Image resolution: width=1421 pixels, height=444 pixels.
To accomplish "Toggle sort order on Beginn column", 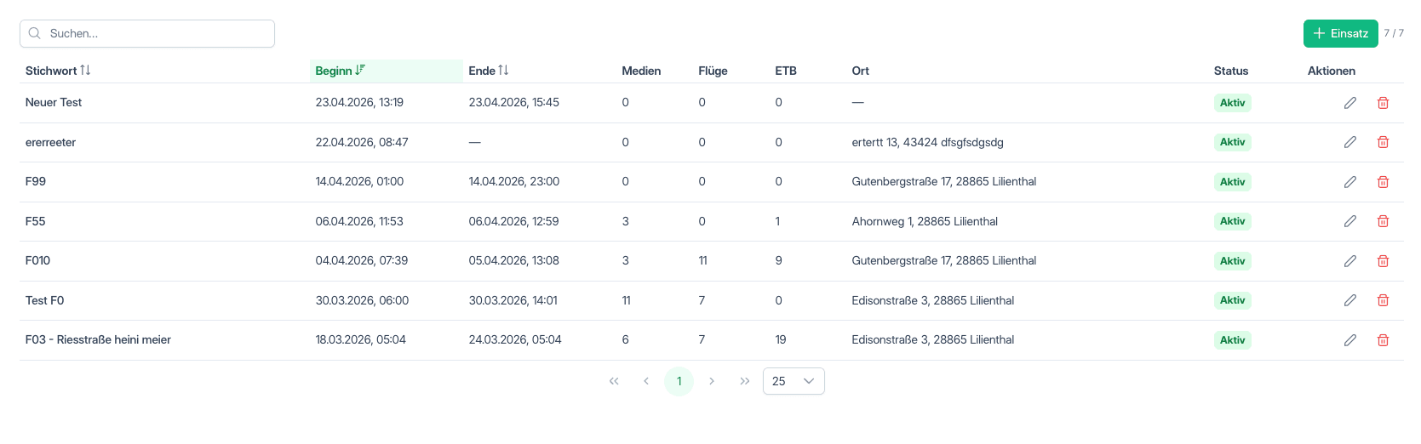I will [x=340, y=71].
